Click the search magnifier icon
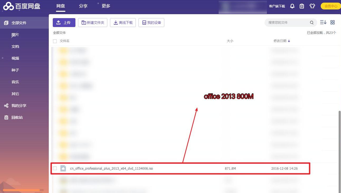This screenshot has width=341, height=193. tap(312, 23)
